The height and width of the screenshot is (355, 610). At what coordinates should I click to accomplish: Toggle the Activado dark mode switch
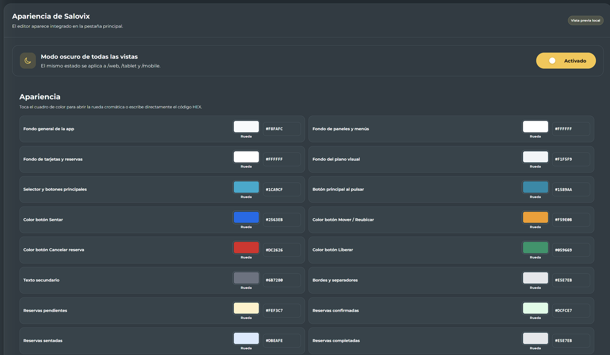click(x=566, y=61)
